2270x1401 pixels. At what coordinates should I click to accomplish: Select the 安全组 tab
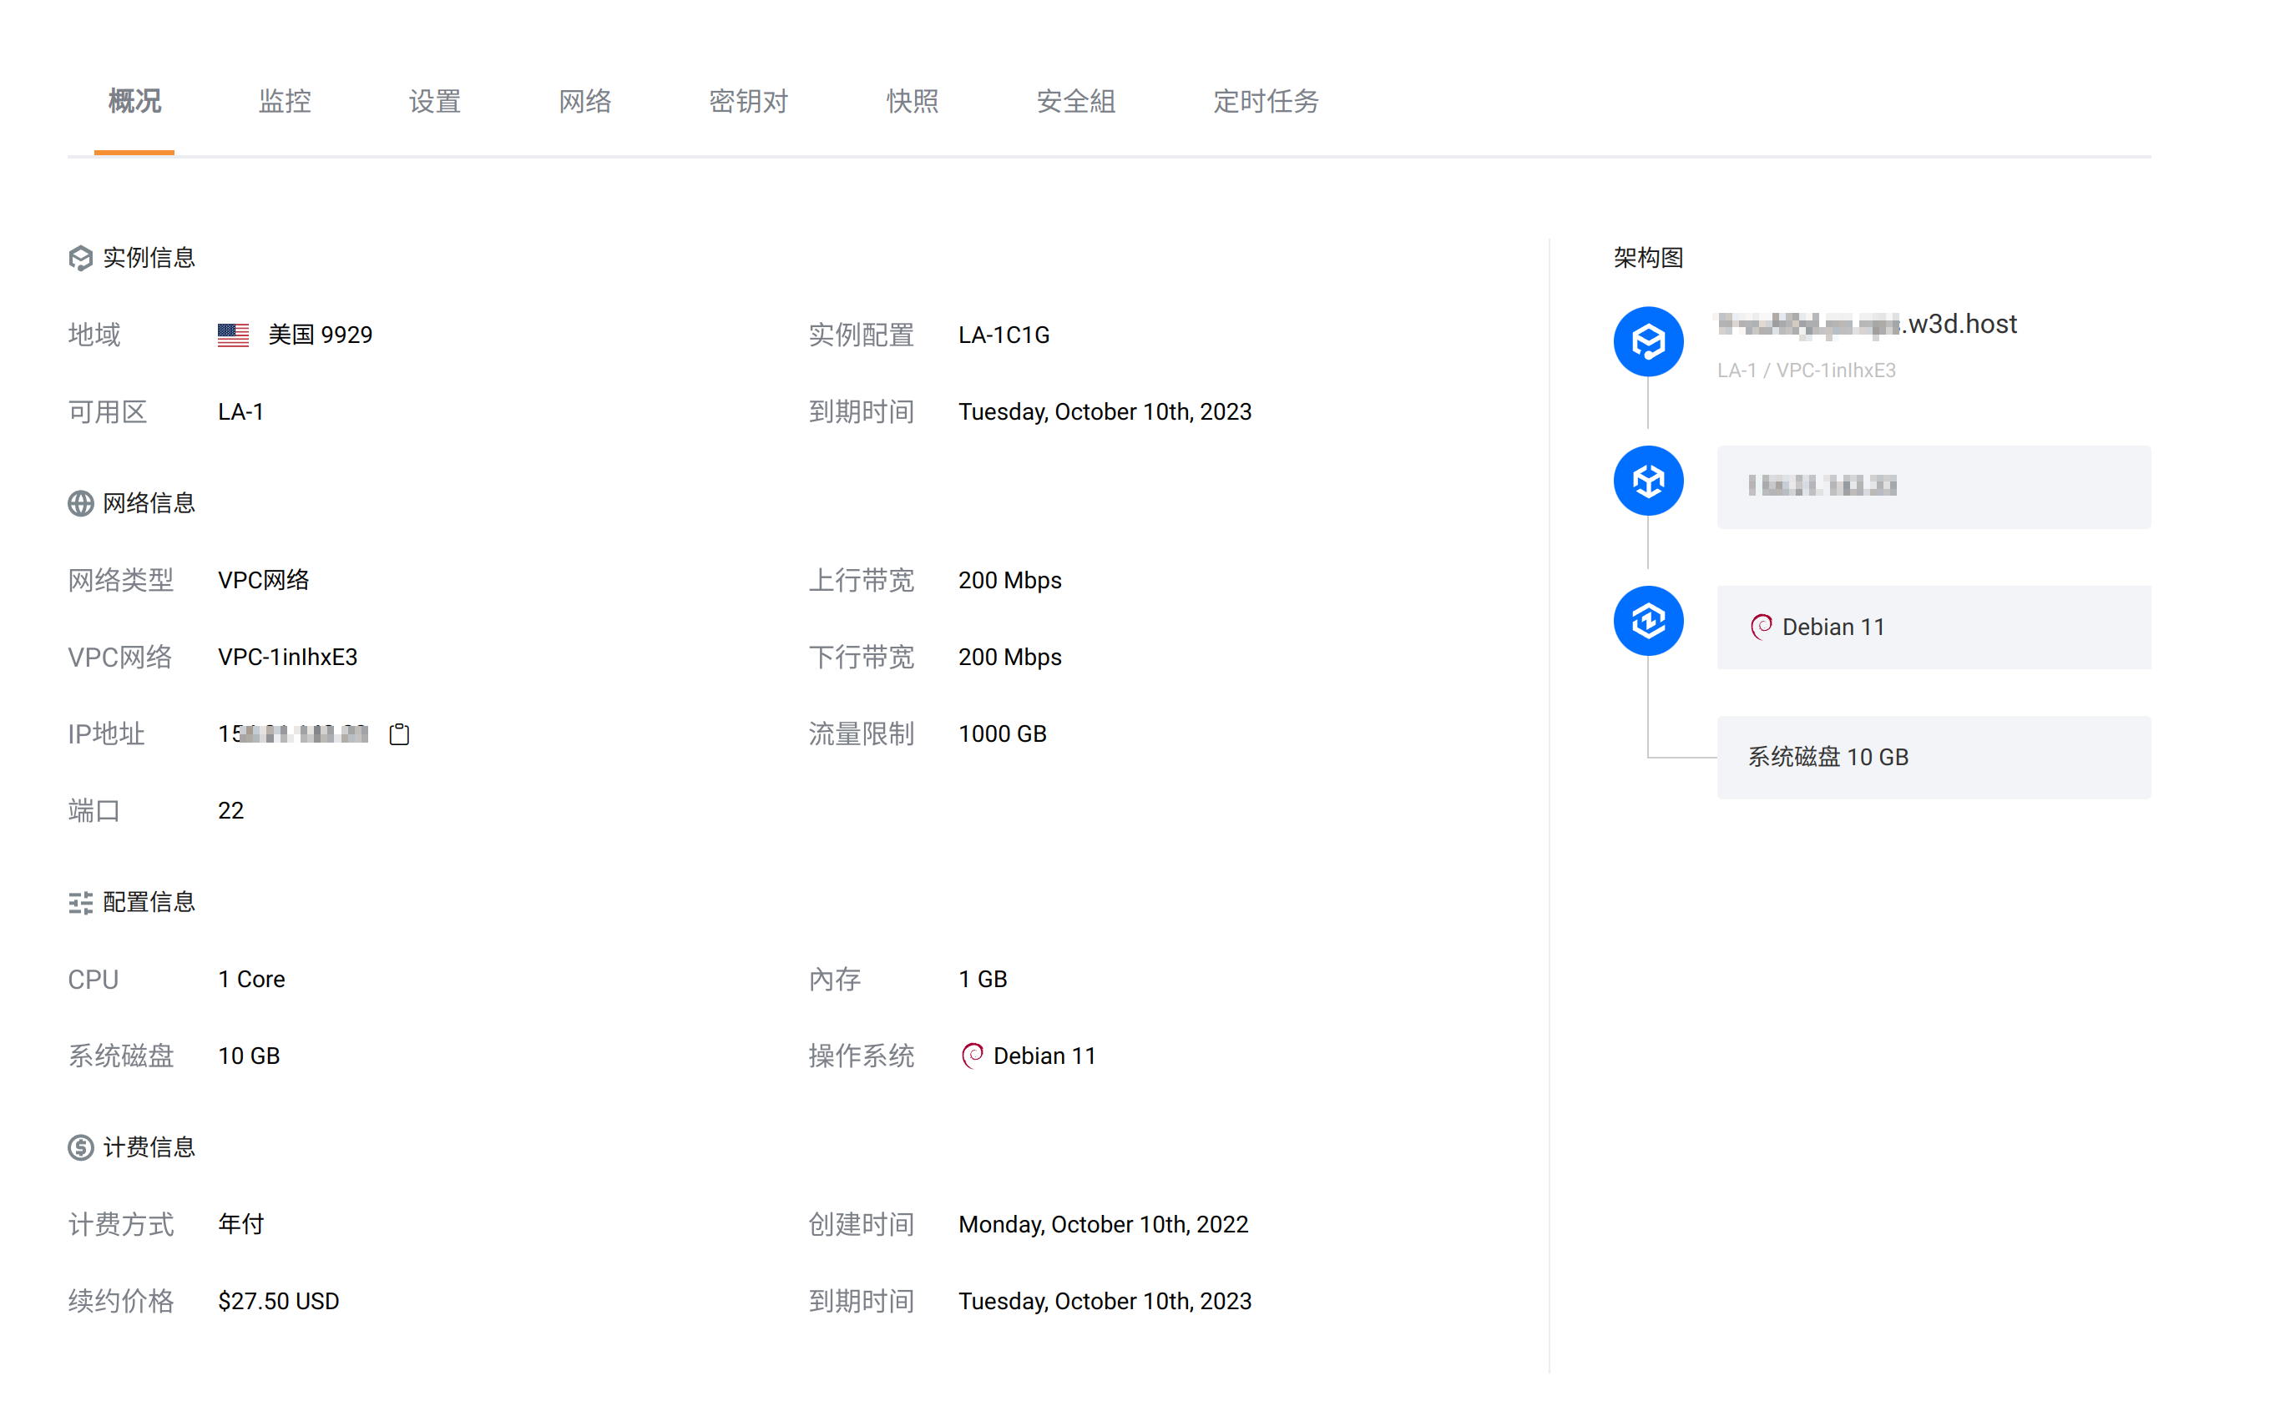pos(1075,102)
